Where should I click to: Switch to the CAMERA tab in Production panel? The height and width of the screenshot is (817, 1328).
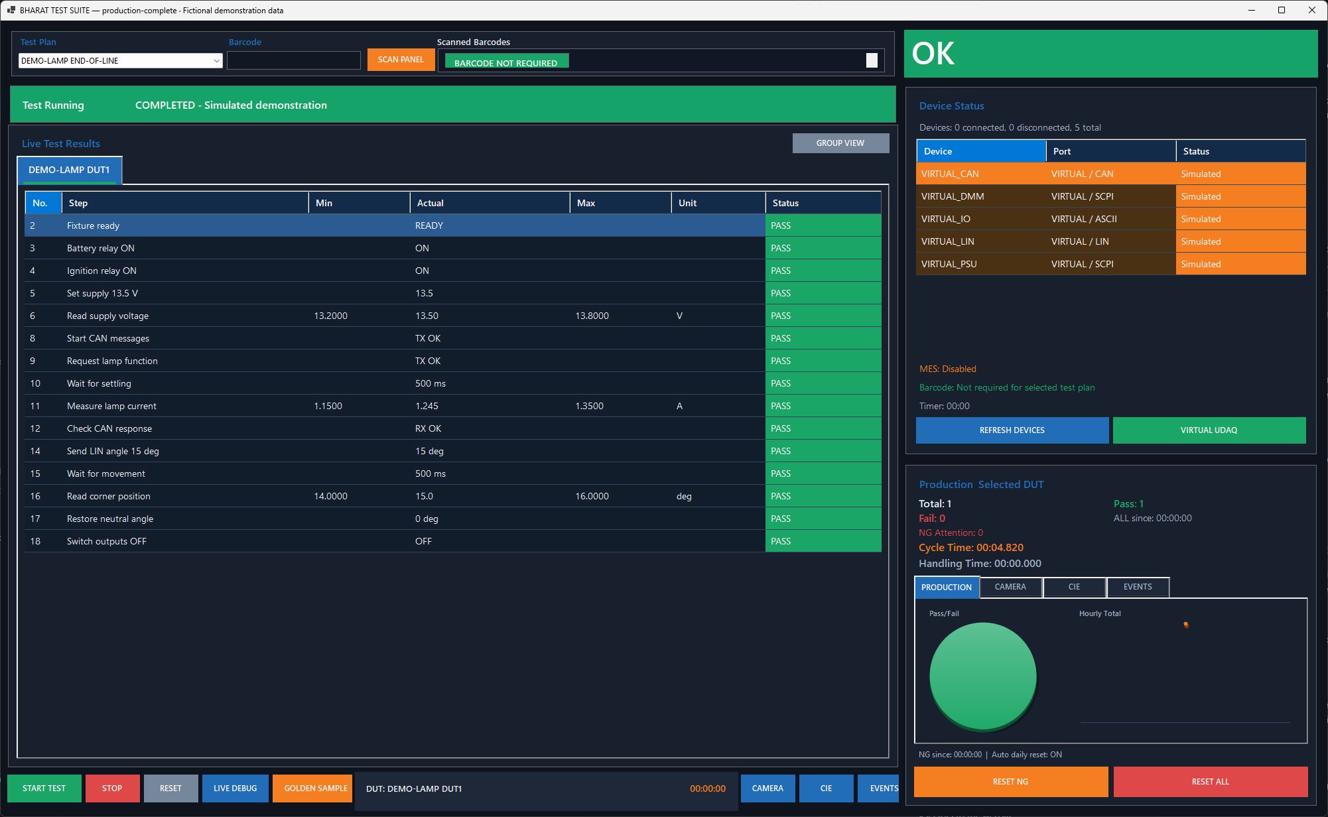tap(1010, 587)
